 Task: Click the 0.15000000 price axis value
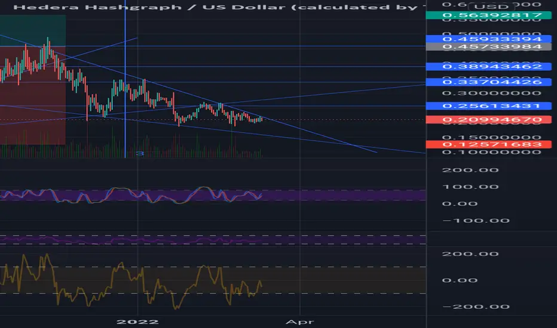pos(492,137)
